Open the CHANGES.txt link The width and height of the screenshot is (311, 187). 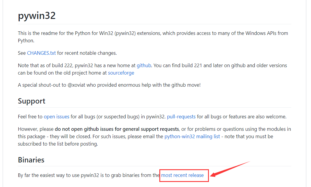pyautogui.click(x=41, y=53)
